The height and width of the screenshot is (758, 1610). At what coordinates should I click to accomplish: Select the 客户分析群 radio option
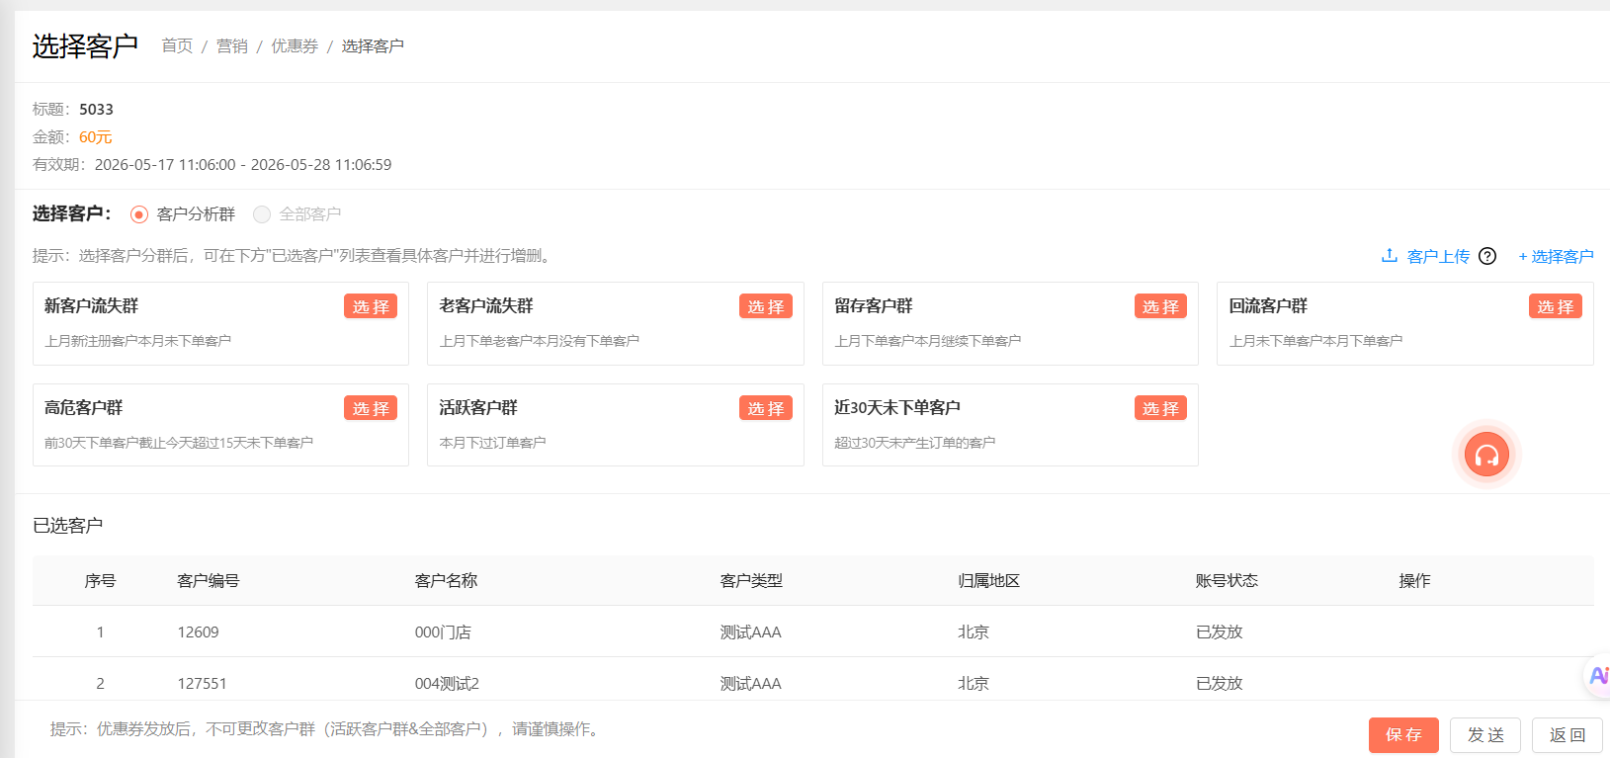click(139, 214)
